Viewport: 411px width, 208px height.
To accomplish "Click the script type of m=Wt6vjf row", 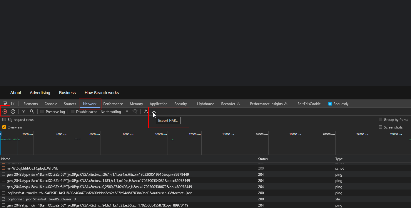I will coord(340,168).
